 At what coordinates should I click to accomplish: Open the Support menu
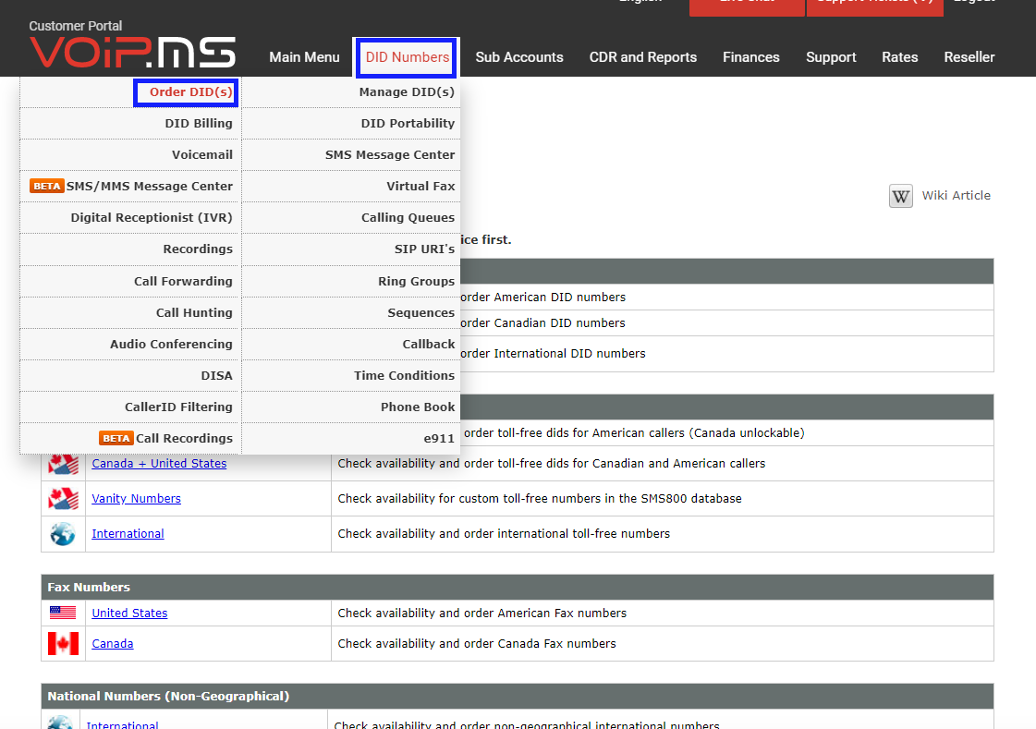(x=831, y=57)
